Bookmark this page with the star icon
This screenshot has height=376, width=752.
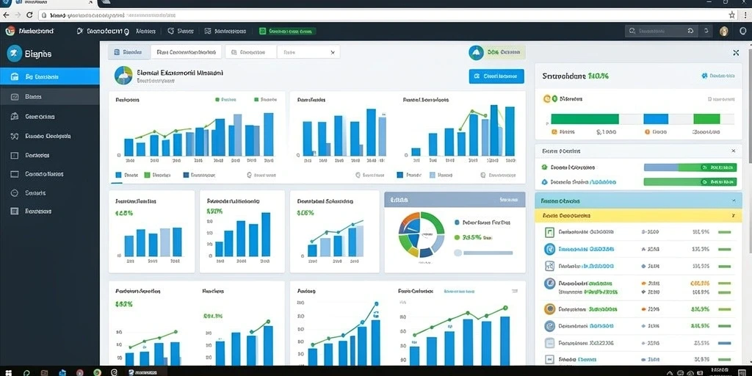point(731,15)
